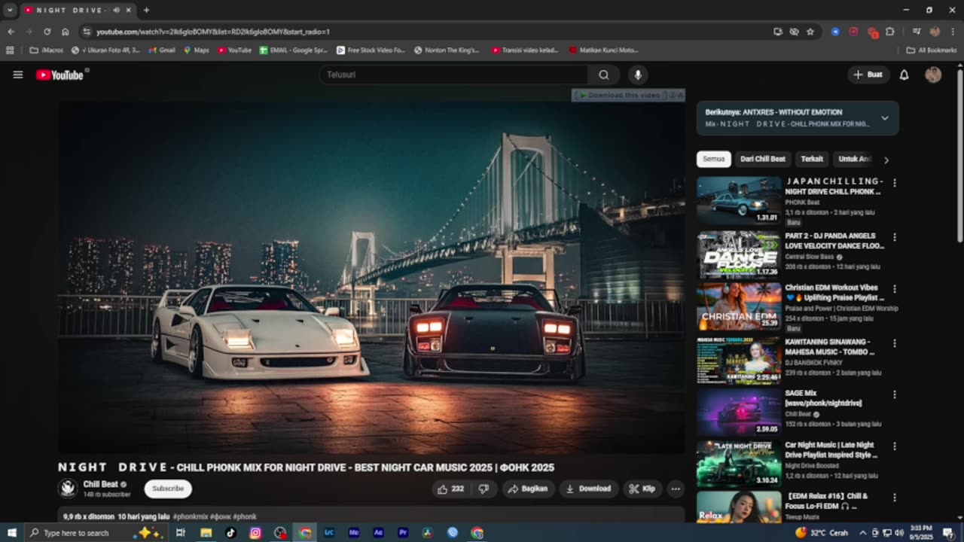This screenshot has height=542, width=964.
Task: Focus the Telusuri search field
Action: pos(453,75)
